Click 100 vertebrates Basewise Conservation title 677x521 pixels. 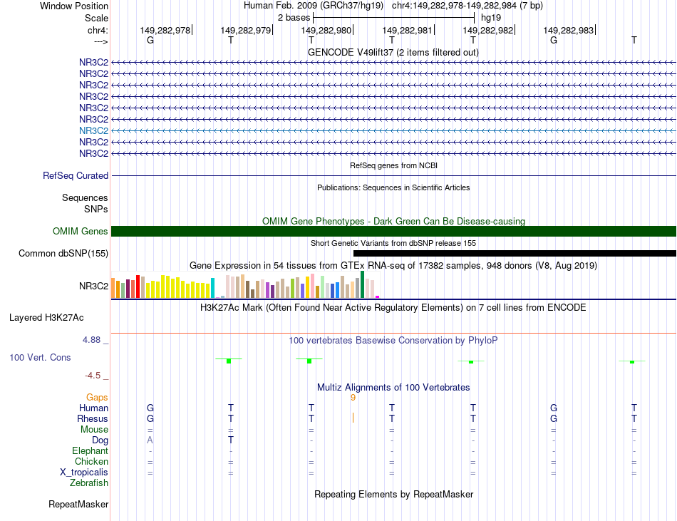[393, 341]
